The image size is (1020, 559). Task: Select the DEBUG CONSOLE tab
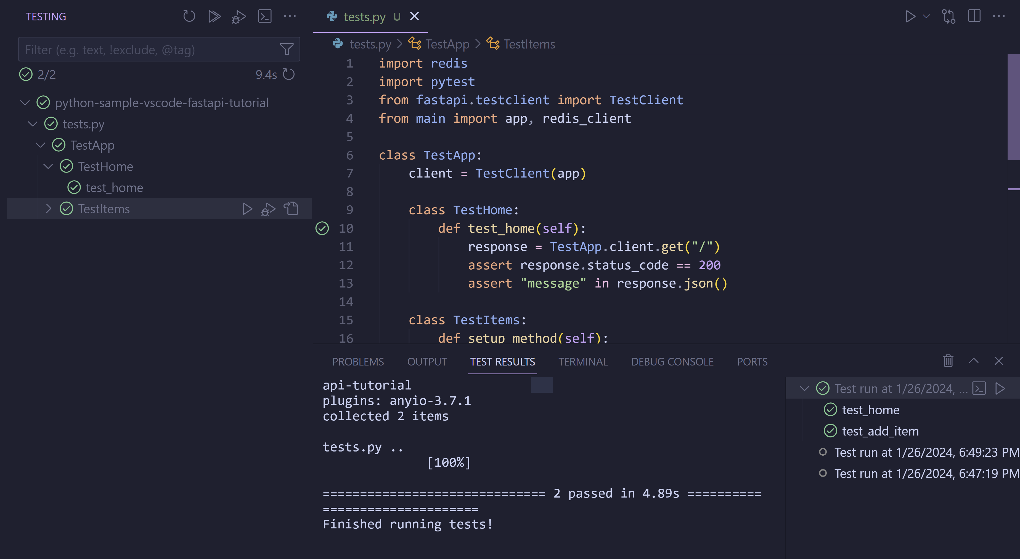(672, 361)
